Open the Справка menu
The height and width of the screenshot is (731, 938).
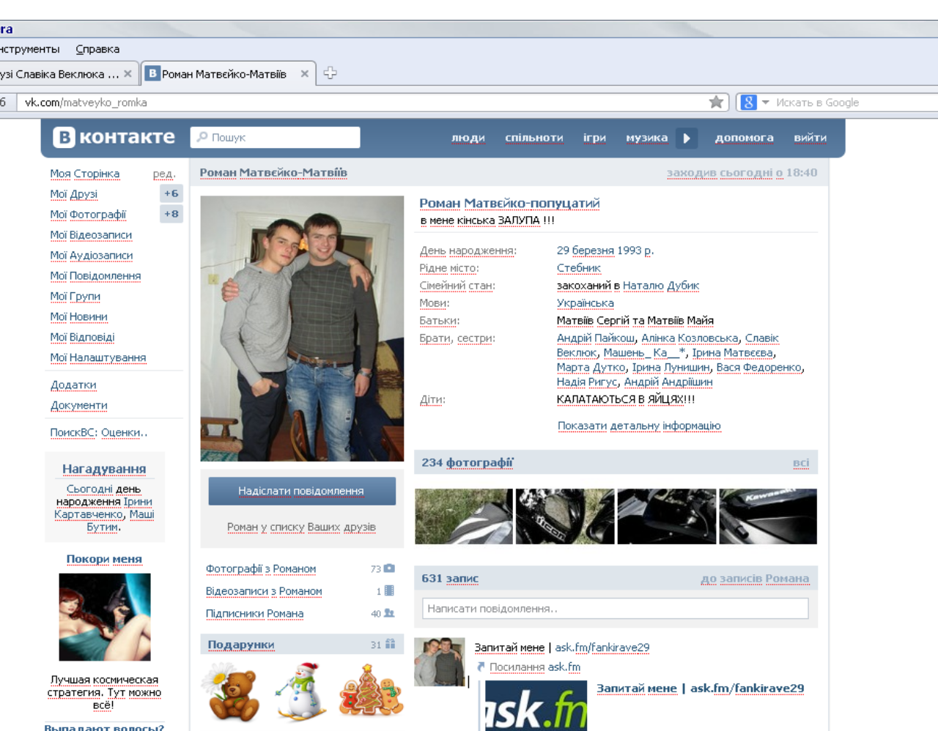click(97, 49)
